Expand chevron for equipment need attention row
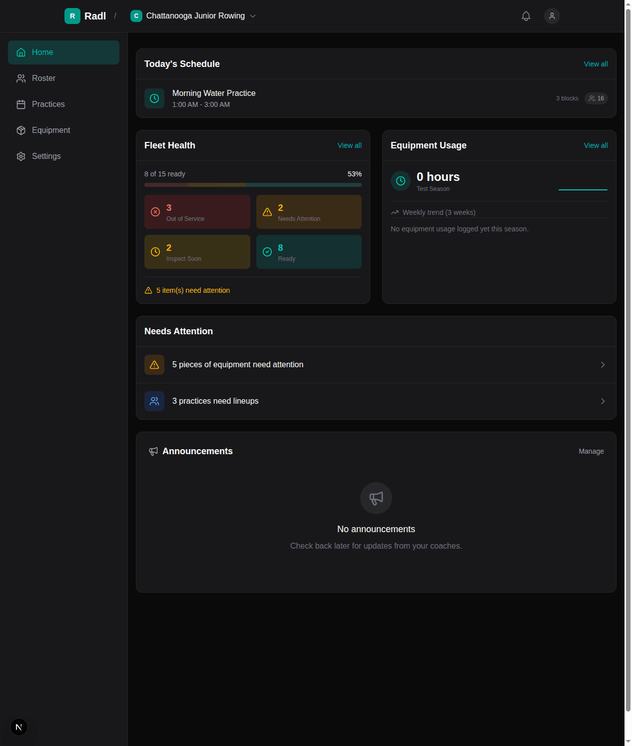 pos(603,365)
